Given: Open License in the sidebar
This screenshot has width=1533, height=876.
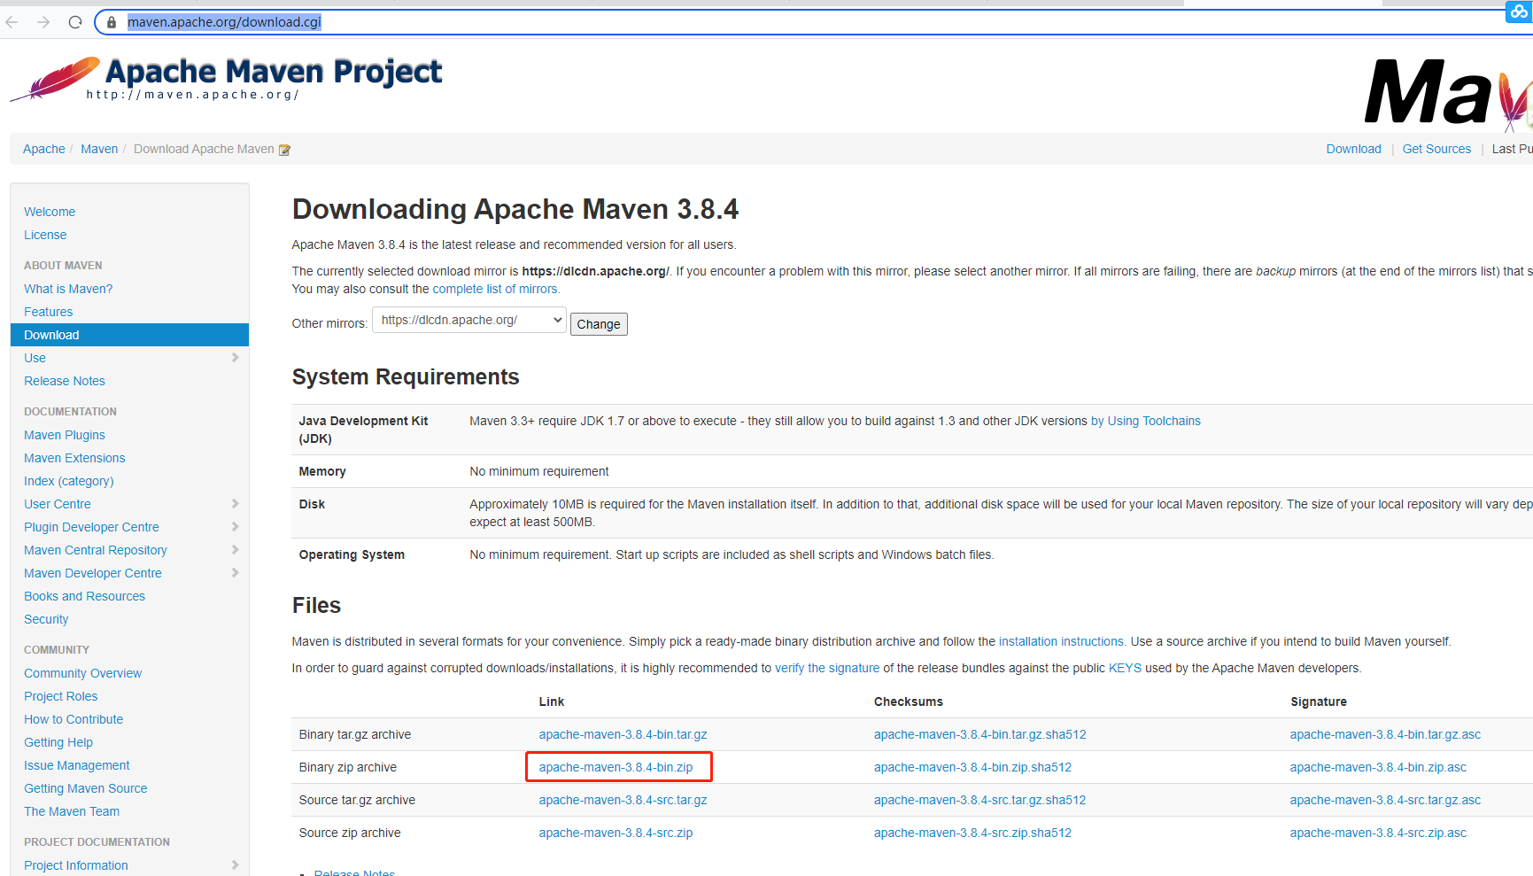Looking at the screenshot, I should (45, 235).
